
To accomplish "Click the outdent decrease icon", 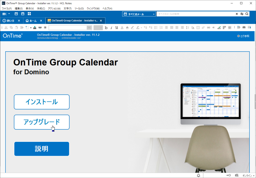I will [x=150, y=27].
